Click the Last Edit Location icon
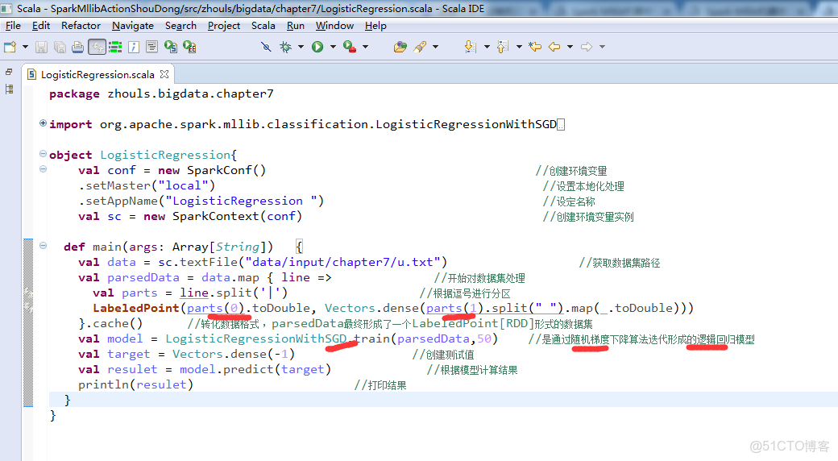The width and height of the screenshot is (838, 461). 535,47
